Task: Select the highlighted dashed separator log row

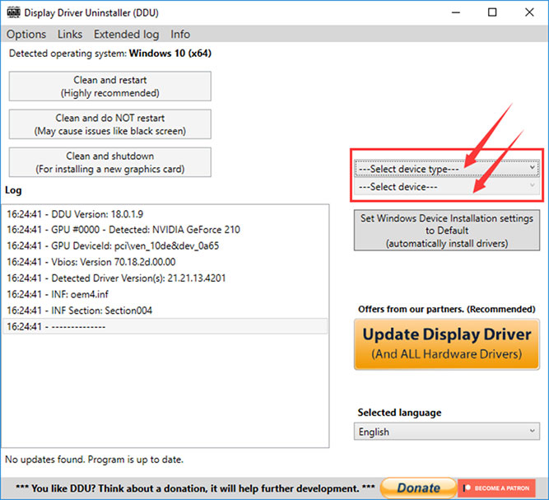Action: (165, 326)
